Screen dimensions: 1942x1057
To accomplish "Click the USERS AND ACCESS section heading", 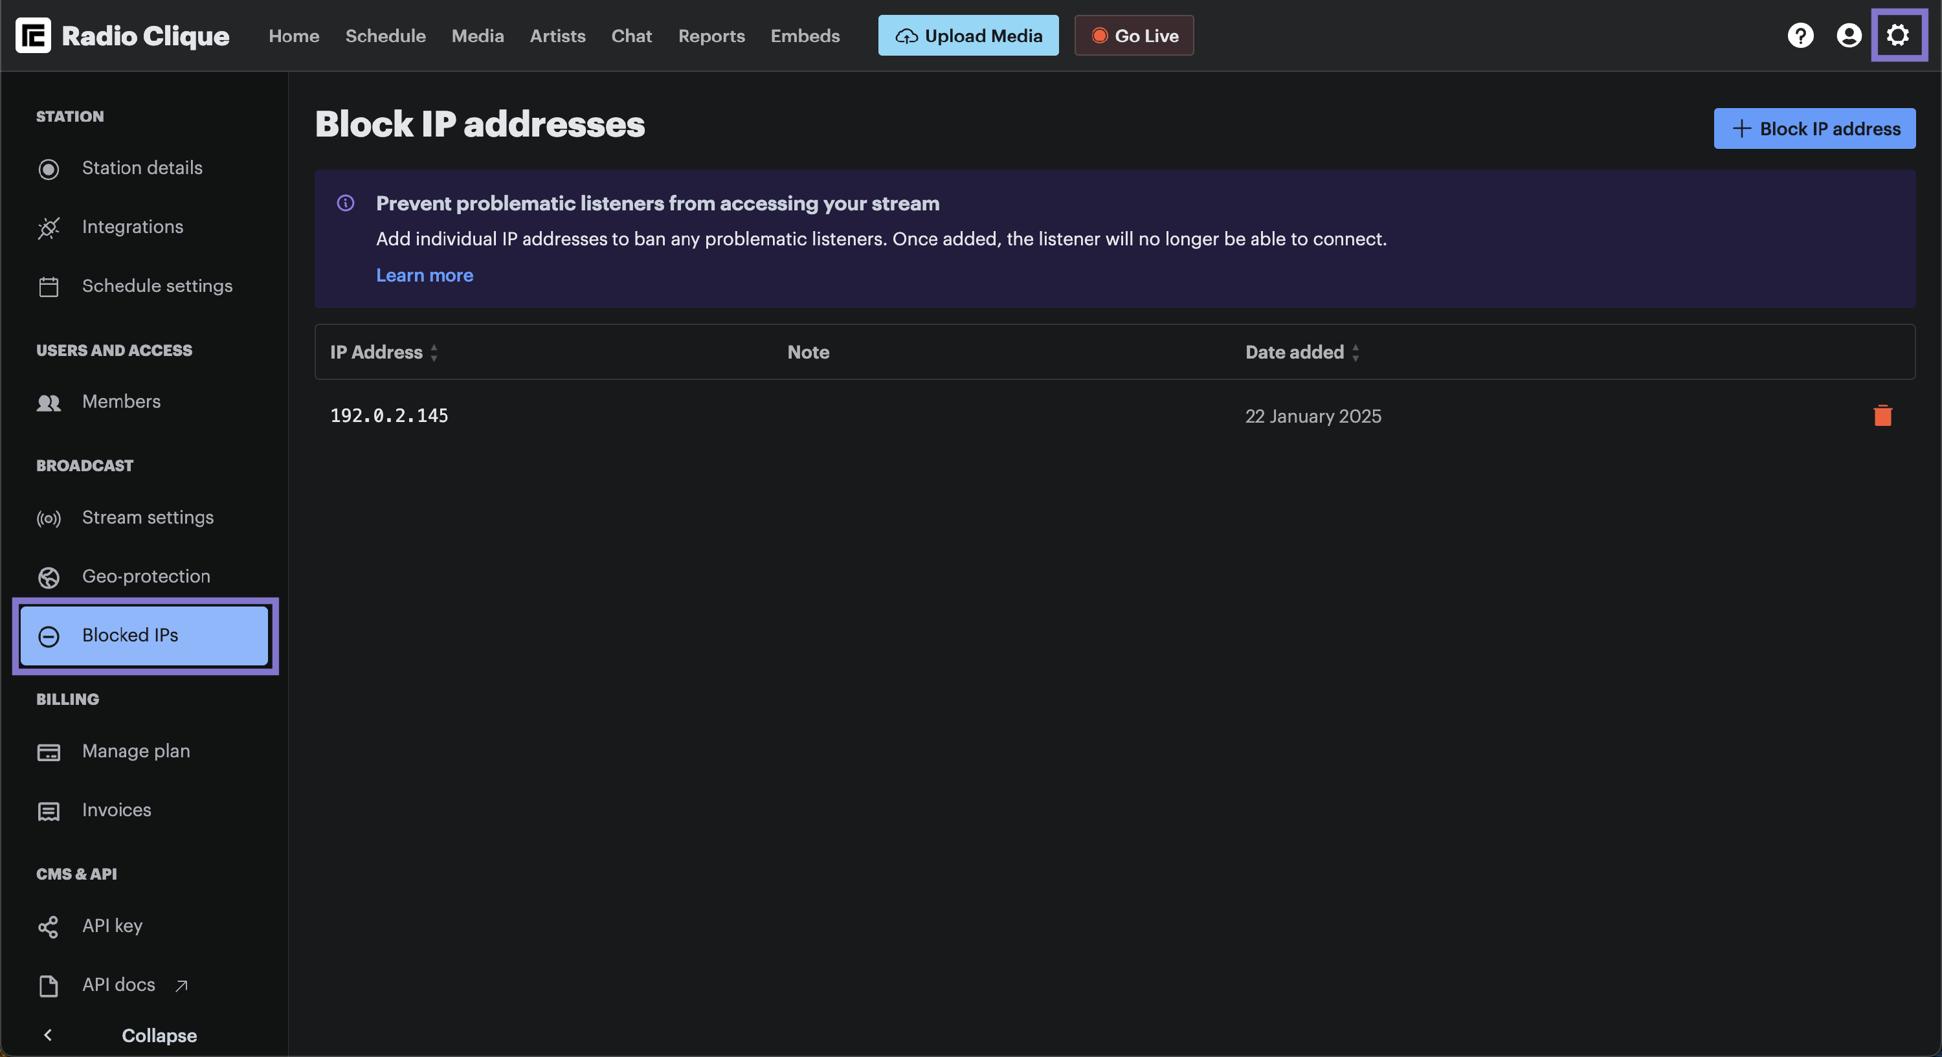I will 114,350.
